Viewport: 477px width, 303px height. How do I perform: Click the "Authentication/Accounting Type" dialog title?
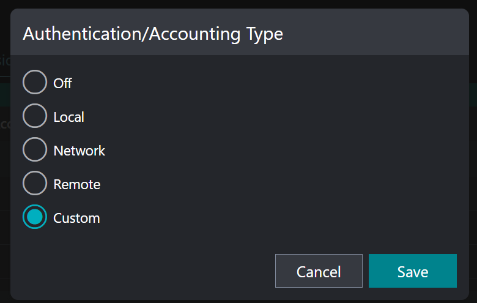tap(153, 34)
